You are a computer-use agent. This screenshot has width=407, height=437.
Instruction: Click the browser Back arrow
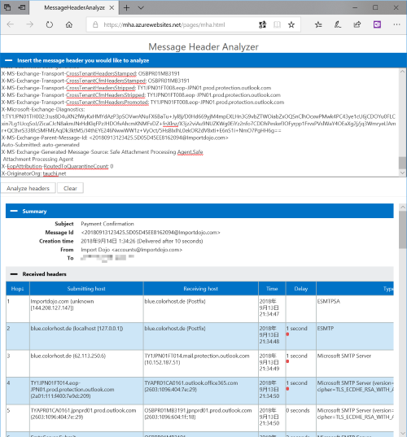tap(11, 24)
